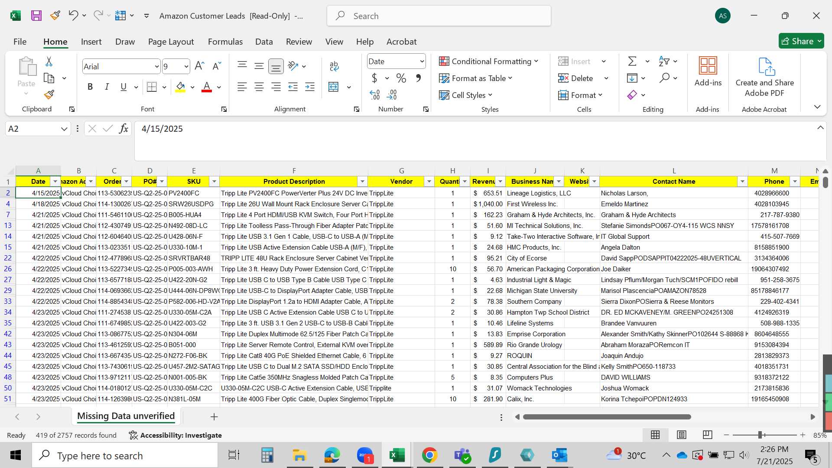Decrease font size with the smaller A
The width and height of the screenshot is (832, 468).
[217, 66]
